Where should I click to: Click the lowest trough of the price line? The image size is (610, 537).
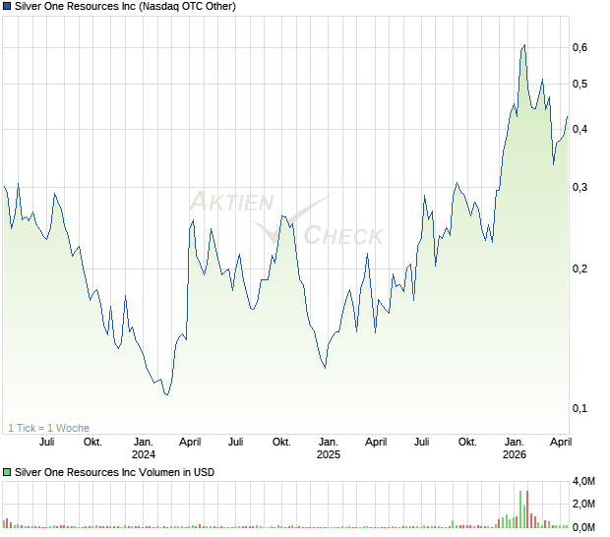[166, 394]
